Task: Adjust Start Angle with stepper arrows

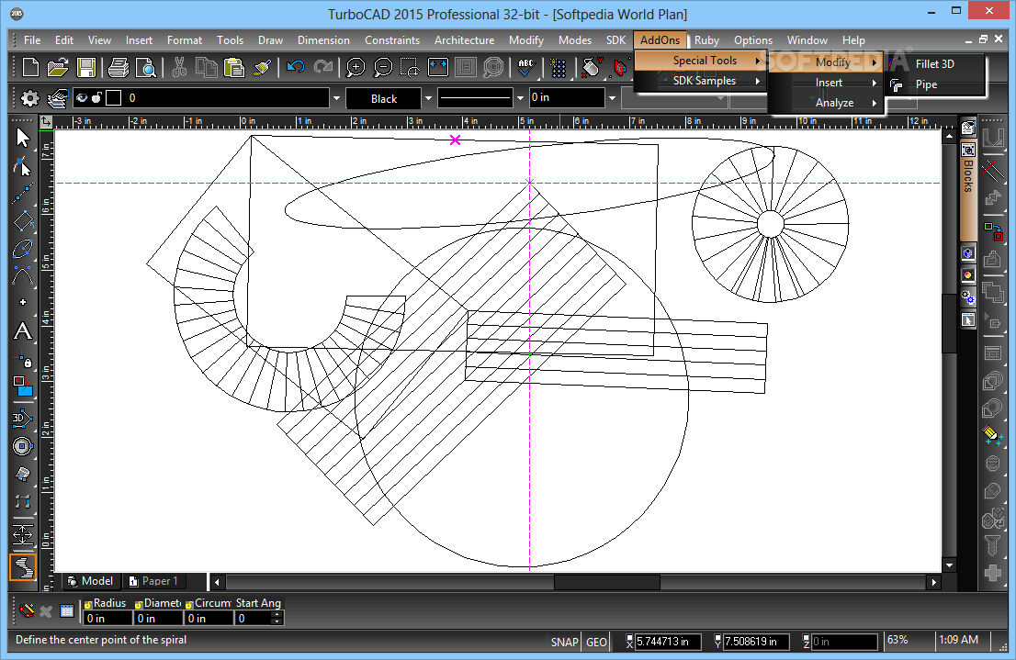Action: [x=277, y=619]
